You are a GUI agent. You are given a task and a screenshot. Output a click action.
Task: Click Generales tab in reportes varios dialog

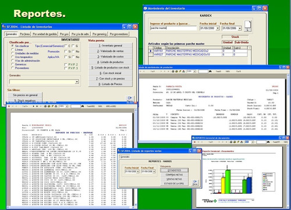coord(125,157)
